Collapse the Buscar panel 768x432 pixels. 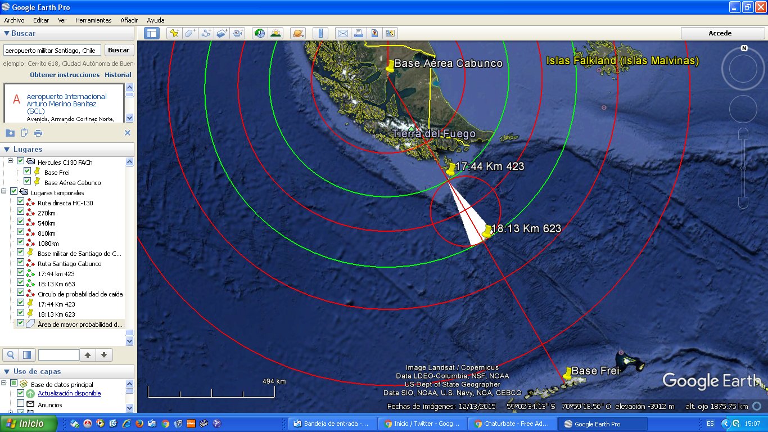click(6, 34)
